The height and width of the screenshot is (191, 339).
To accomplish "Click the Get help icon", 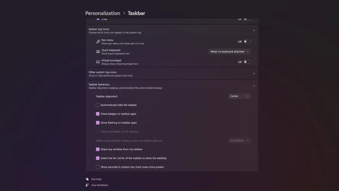I will 87,179.
